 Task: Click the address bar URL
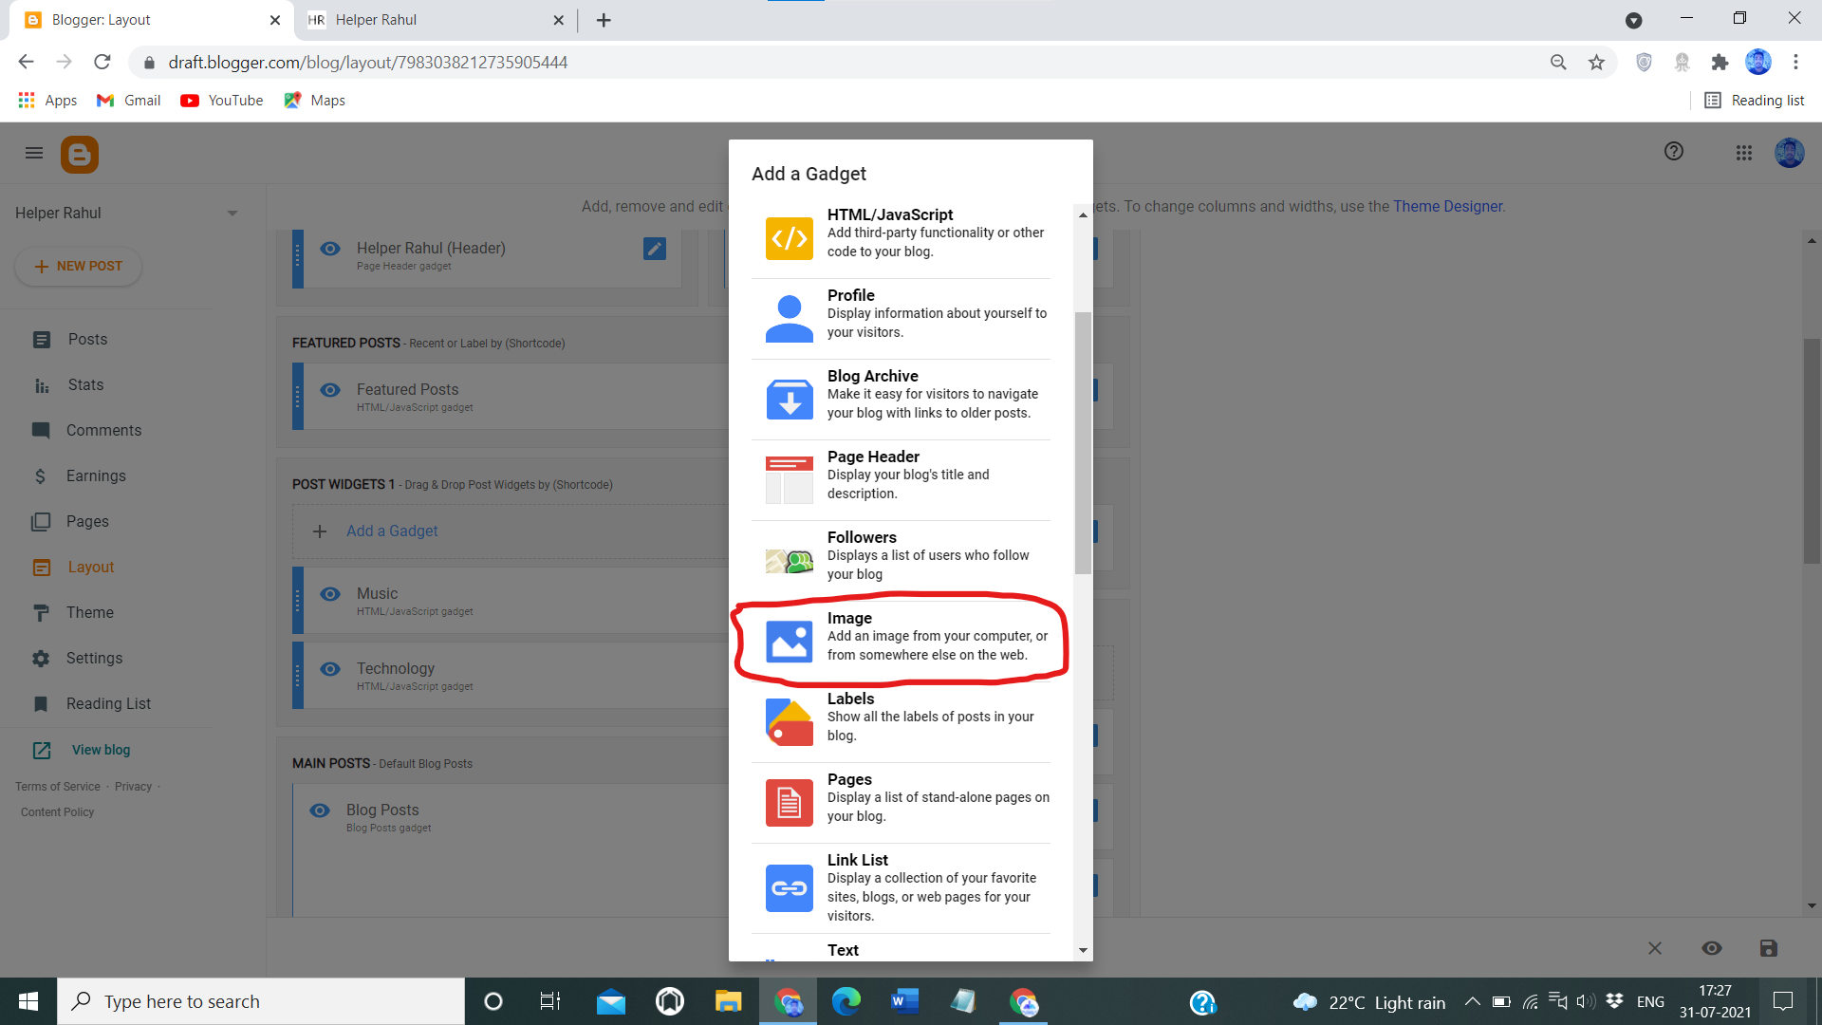[x=368, y=63]
